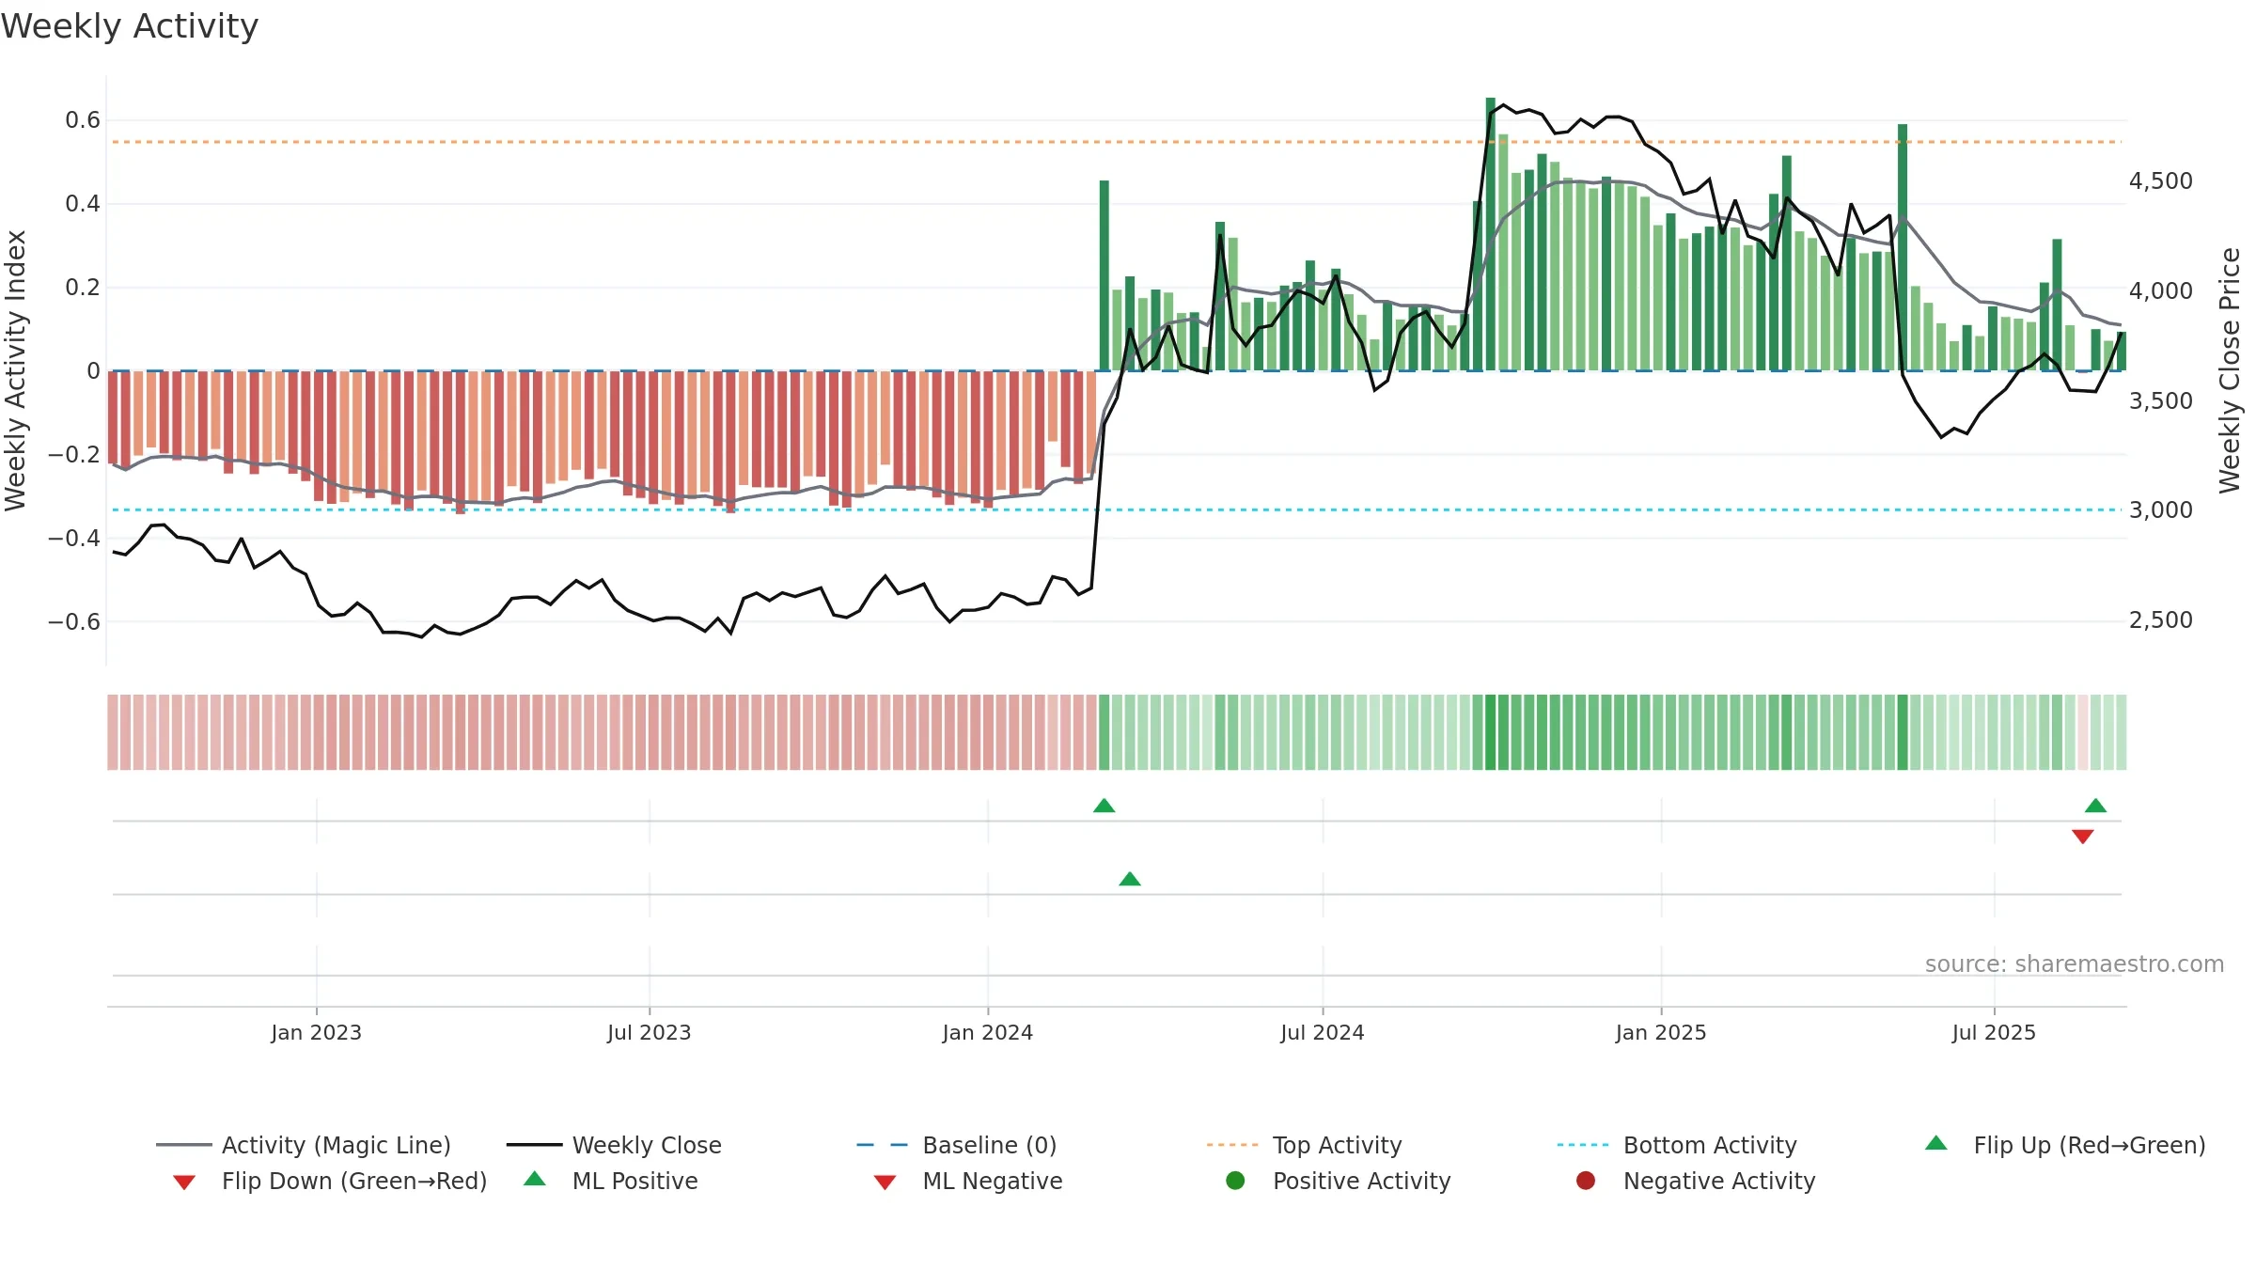Toggle Flip Down (Green→Red) legend entry

coord(330,1181)
